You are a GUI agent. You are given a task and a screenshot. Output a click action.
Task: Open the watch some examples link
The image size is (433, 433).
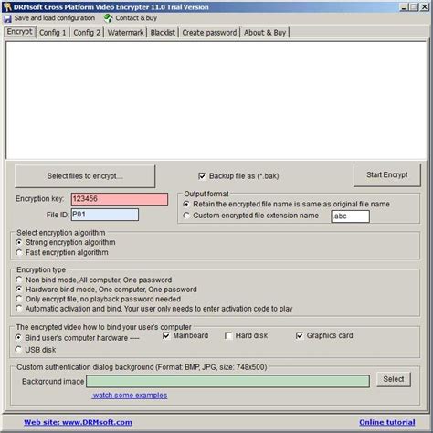click(130, 396)
